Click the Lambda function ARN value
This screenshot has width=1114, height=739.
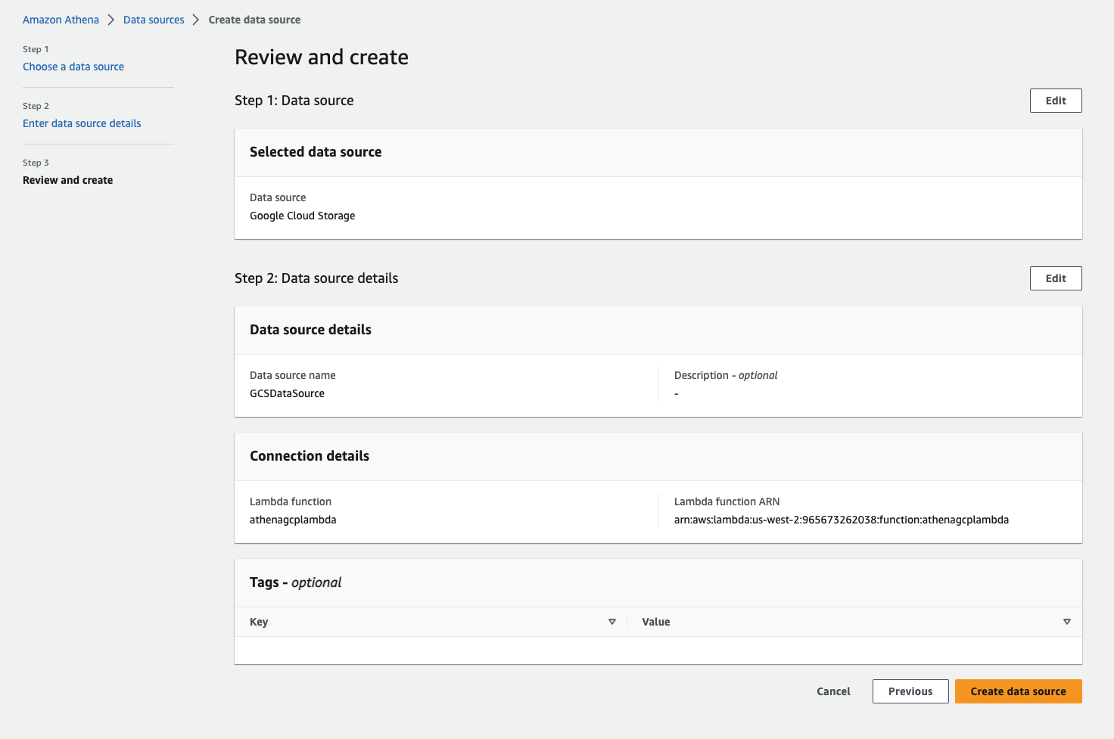pos(841,520)
